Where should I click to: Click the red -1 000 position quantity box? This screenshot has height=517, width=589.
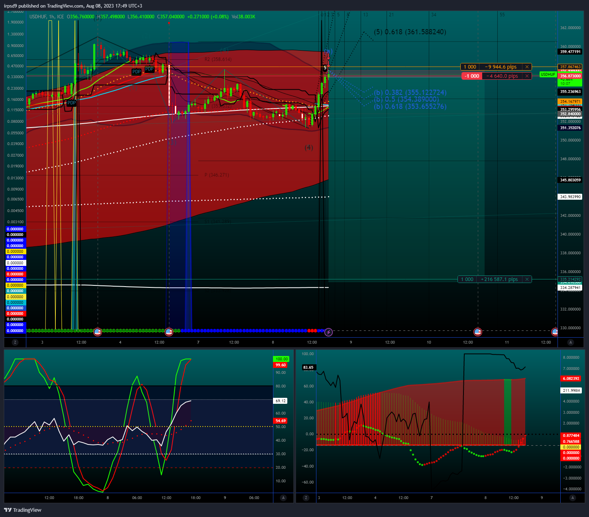[472, 76]
